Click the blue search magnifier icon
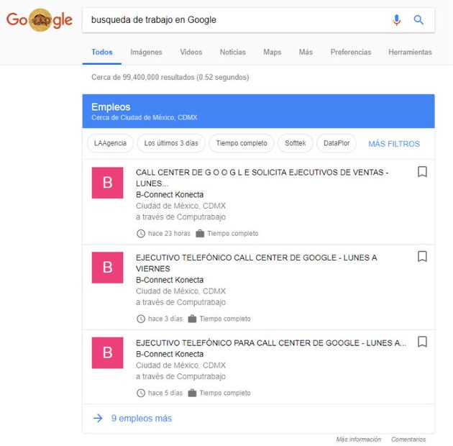Viewport: 453px width, 446px height. click(x=418, y=20)
